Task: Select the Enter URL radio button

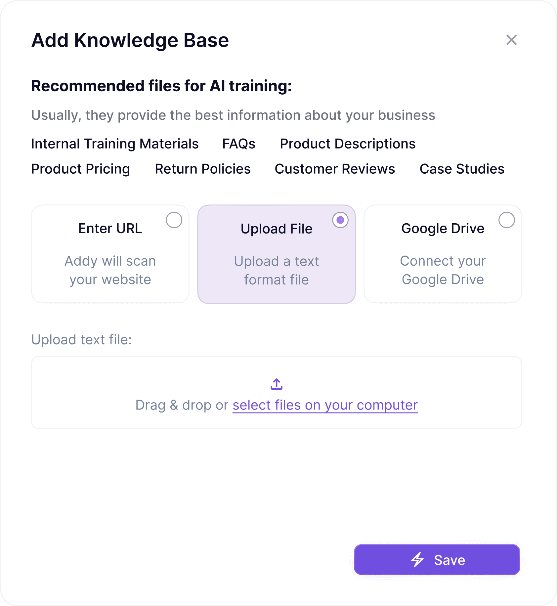Action: pos(175,220)
